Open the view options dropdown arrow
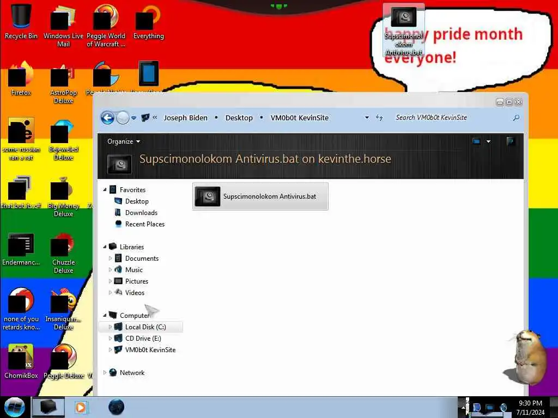 (489, 142)
